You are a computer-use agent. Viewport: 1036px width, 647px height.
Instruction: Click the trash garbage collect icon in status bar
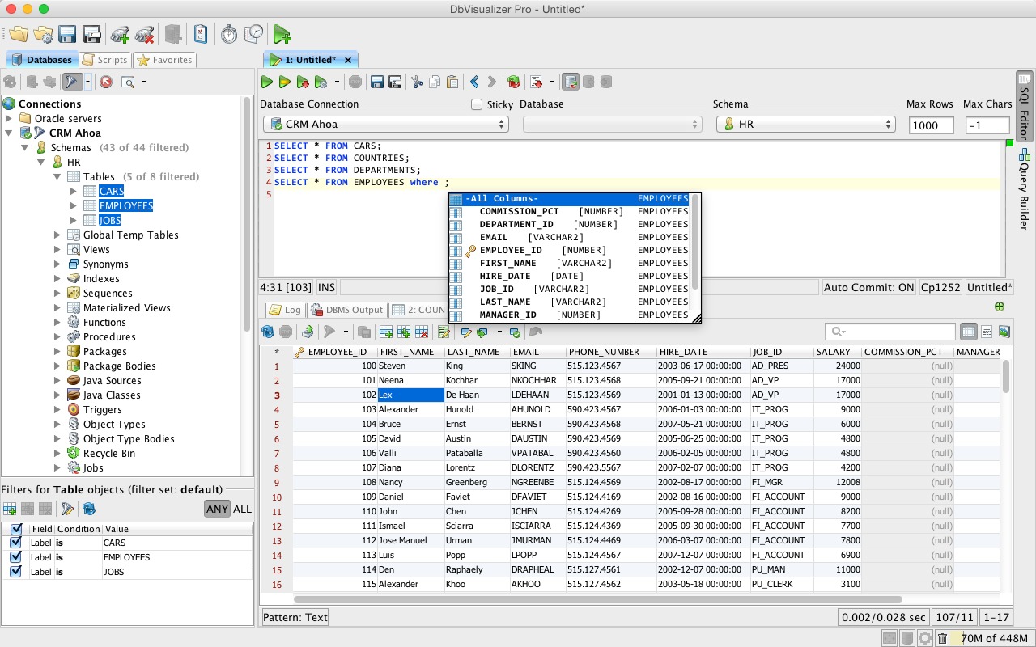[x=942, y=638]
